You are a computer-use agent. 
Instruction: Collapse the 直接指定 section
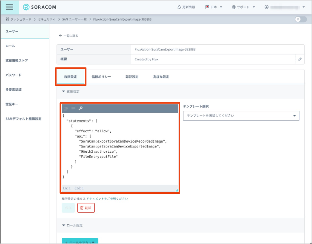(71, 92)
